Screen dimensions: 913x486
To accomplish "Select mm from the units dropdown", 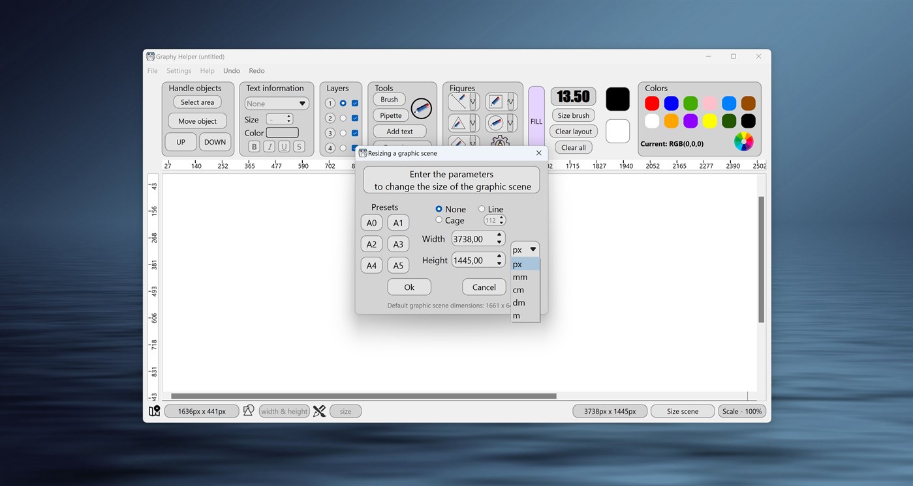I will pyautogui.click(x=519, y=277).
